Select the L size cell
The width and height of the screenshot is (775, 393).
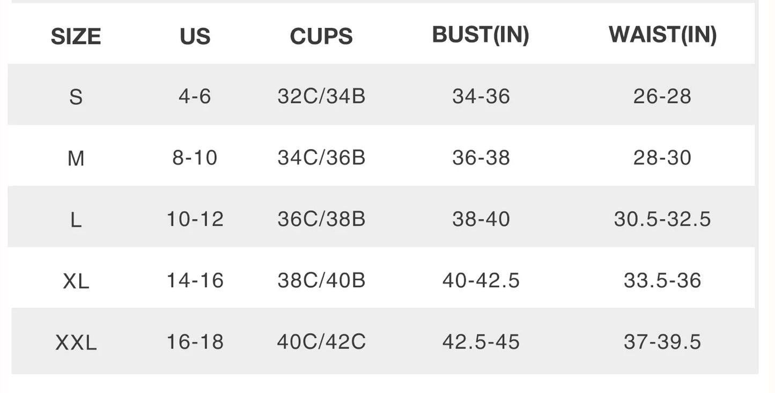[76, 219]
